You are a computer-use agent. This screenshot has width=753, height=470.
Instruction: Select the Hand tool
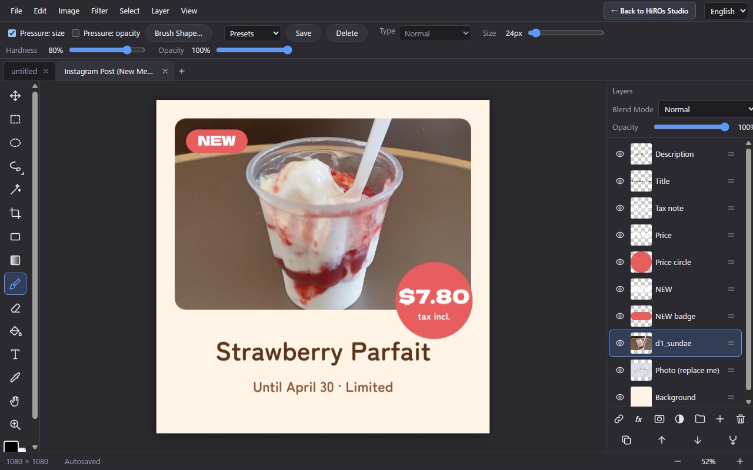point(15,401)
